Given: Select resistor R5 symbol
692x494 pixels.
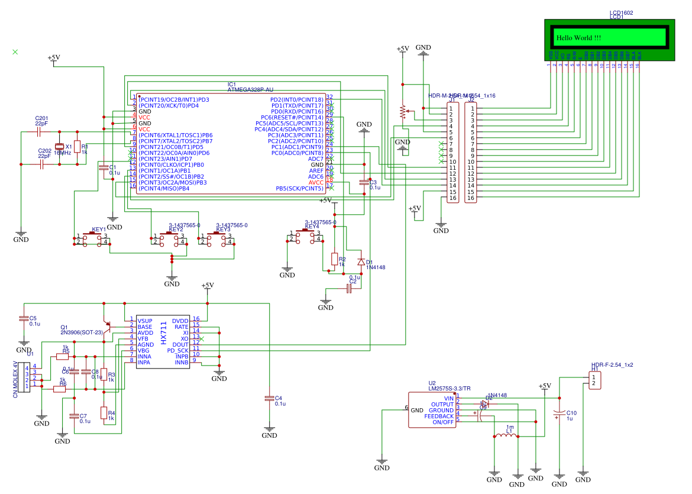Looking at the screenshot, I should click(62, 356).
